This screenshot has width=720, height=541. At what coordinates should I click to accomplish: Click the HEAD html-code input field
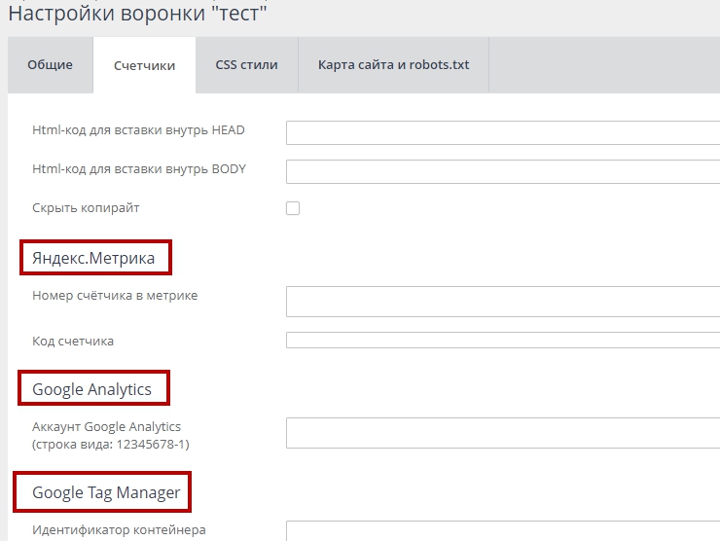tap(502, 132)
